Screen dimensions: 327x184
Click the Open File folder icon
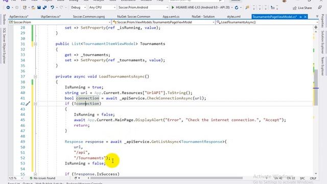pos(33,8)
